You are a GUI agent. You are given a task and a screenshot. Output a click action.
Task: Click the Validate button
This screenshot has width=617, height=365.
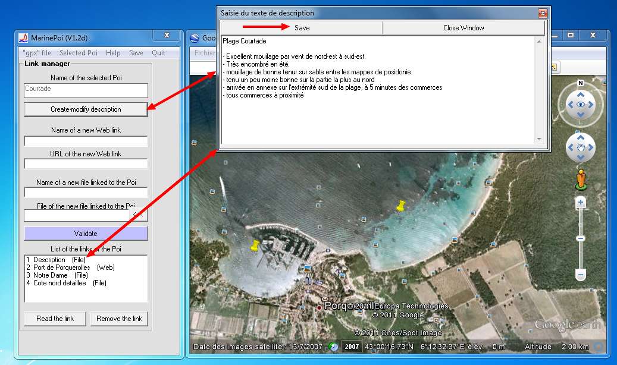pyautogui.click(x=86, y=233)
